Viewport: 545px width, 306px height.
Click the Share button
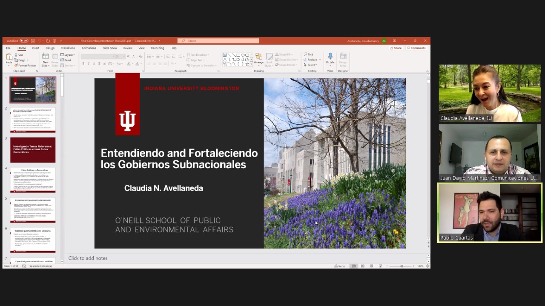pyautogui.click(x=396, y=48)
